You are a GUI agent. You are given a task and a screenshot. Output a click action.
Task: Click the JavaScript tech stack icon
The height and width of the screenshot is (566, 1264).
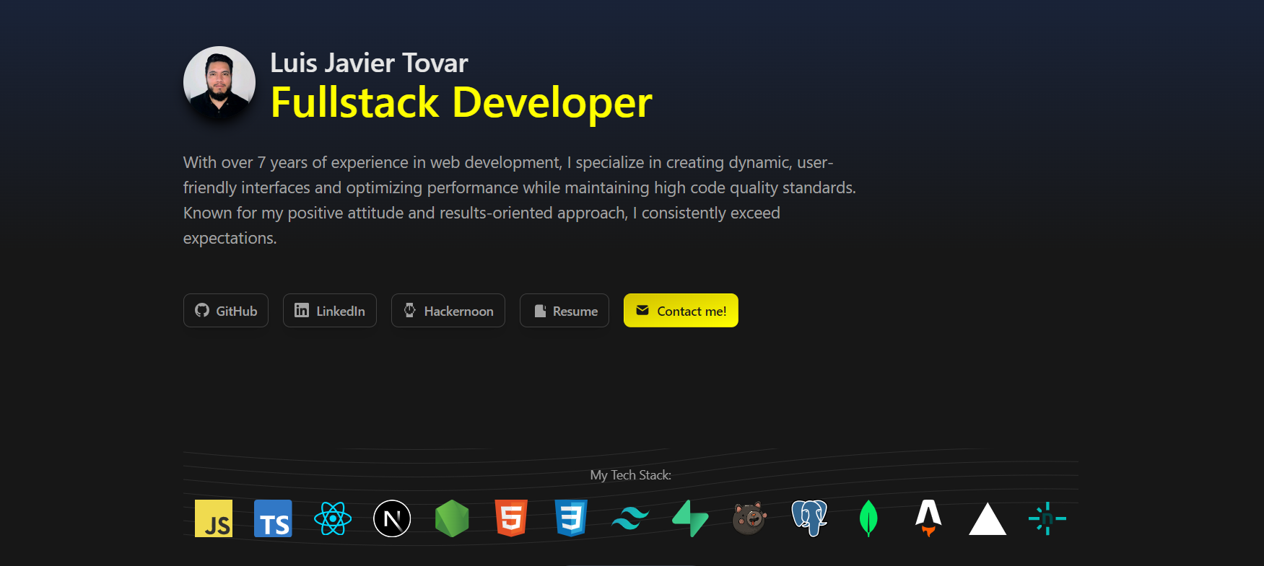(214, 518)
